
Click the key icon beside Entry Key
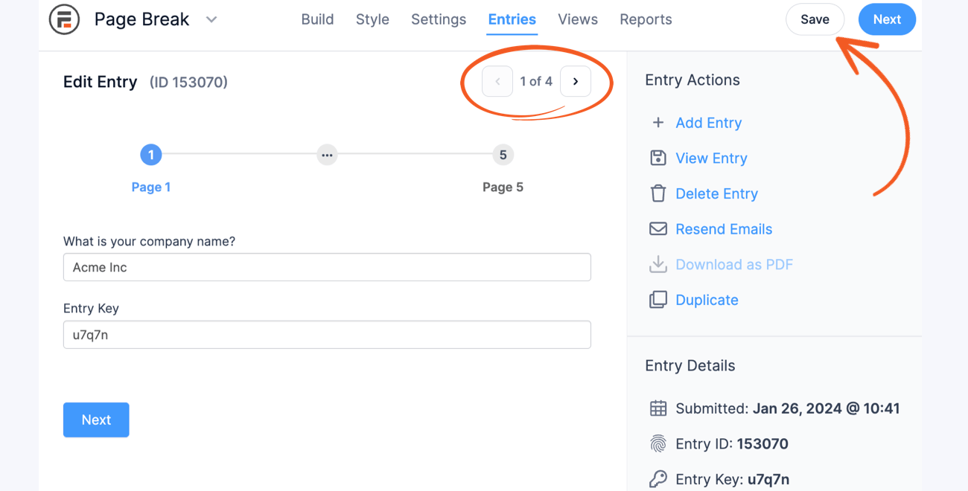pos(658,478)
